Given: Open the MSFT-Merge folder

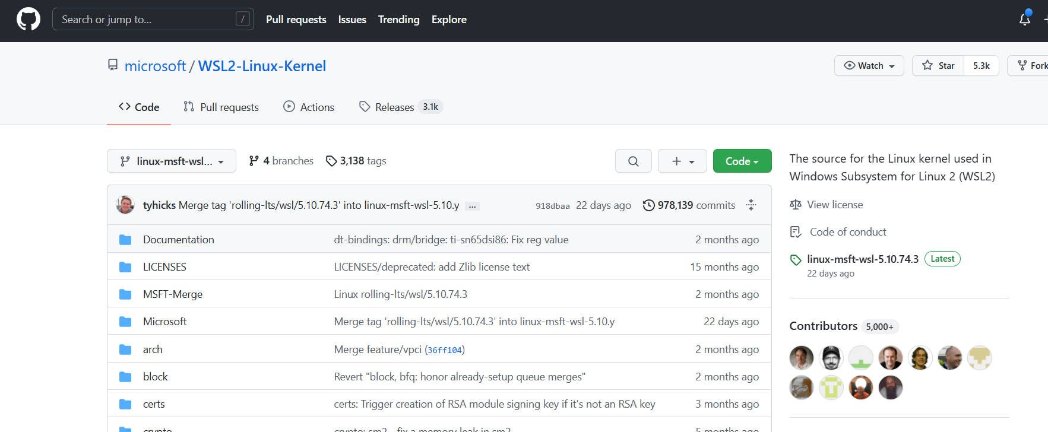Looking at the screenshot, I should tap(173, 294).
